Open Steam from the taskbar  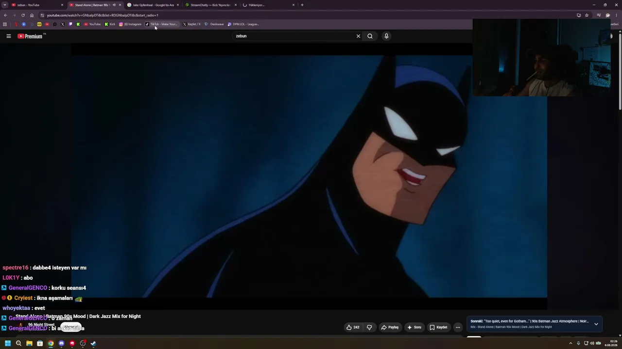pyautogui.click(x=93, y=343)
